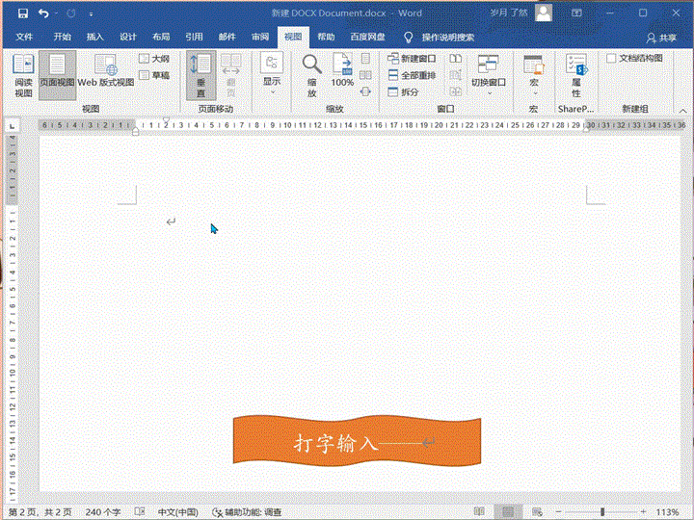Image resolution: width=694 pixels, height=520 pixels.
Task: Set zoom to 100% icon
Action: pos(342,72)
